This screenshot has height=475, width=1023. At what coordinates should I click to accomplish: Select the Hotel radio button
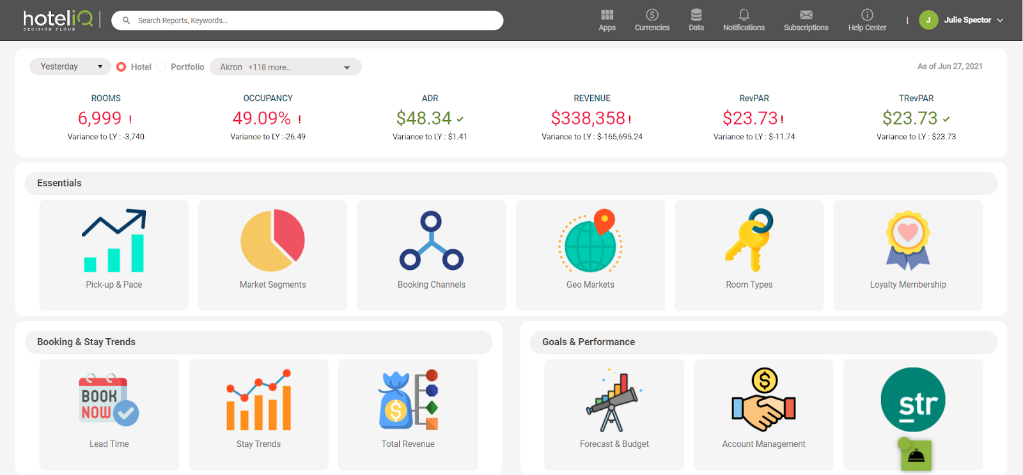pos(121,66)
